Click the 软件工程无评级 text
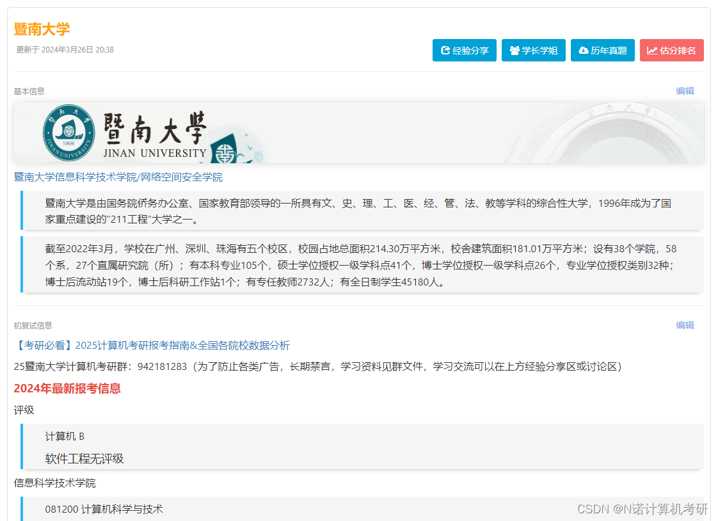The width and height of the screenshot is (718, 521). 84,459
